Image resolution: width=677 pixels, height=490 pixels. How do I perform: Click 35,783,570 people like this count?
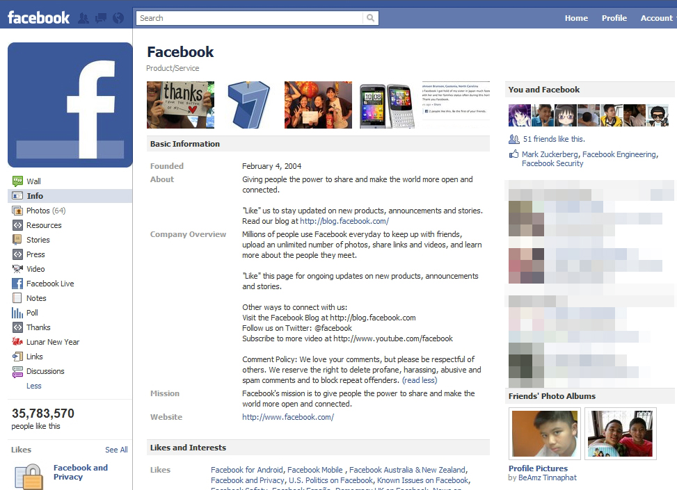[x=42, y=419]
